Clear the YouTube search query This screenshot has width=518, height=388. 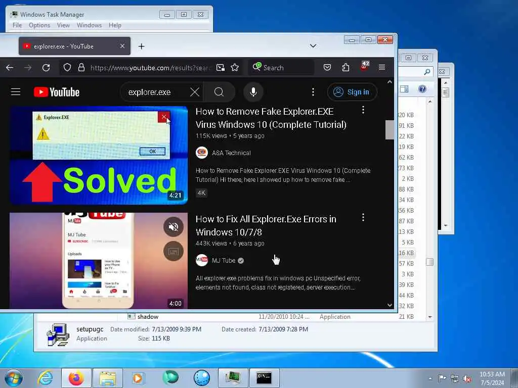point(195,92)
